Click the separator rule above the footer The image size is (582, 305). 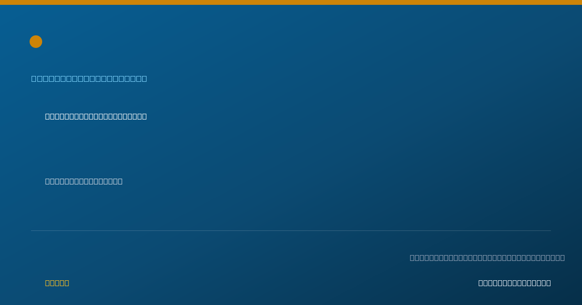(x=291, y=230)
